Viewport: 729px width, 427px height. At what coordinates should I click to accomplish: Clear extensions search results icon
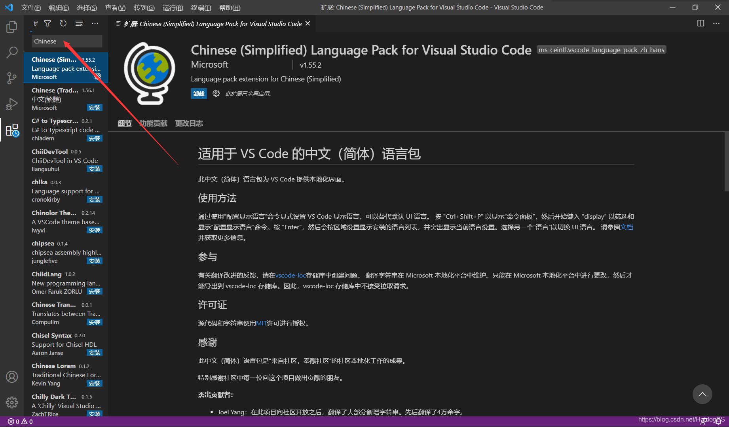click(x=79, y=24)
